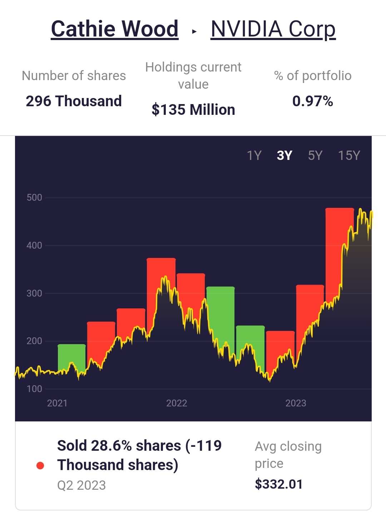Viewport: 386px width, 518px height.
Task: Click the 2023 label on the x-axis
Action: tap(296, 403)
